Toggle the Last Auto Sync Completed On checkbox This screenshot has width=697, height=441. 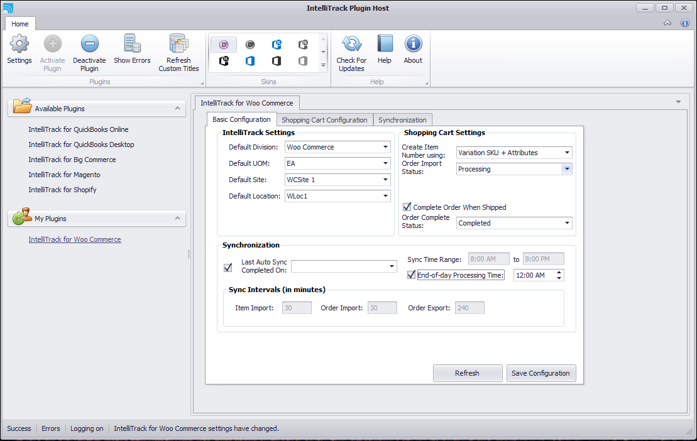[x=228, y=268]
